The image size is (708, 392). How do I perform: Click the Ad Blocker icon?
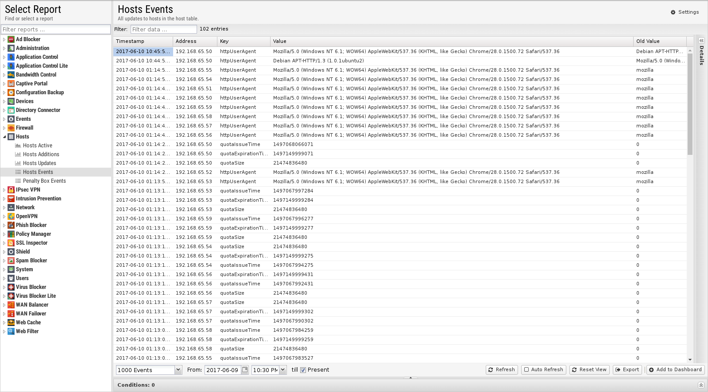point(11,39)
